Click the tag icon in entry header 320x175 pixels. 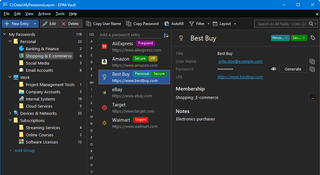313,38
